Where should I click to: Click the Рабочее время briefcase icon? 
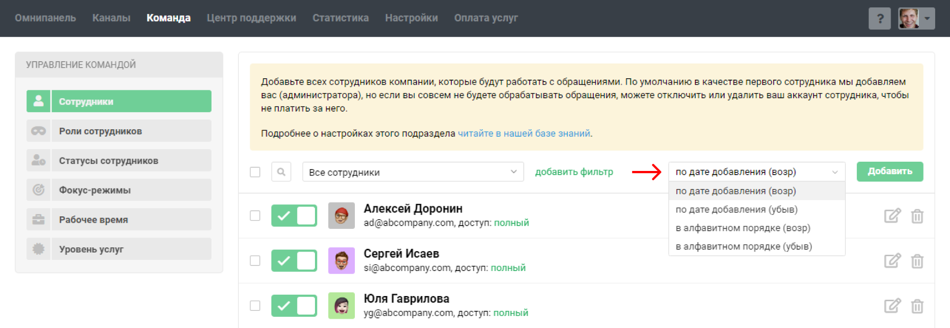39,220
